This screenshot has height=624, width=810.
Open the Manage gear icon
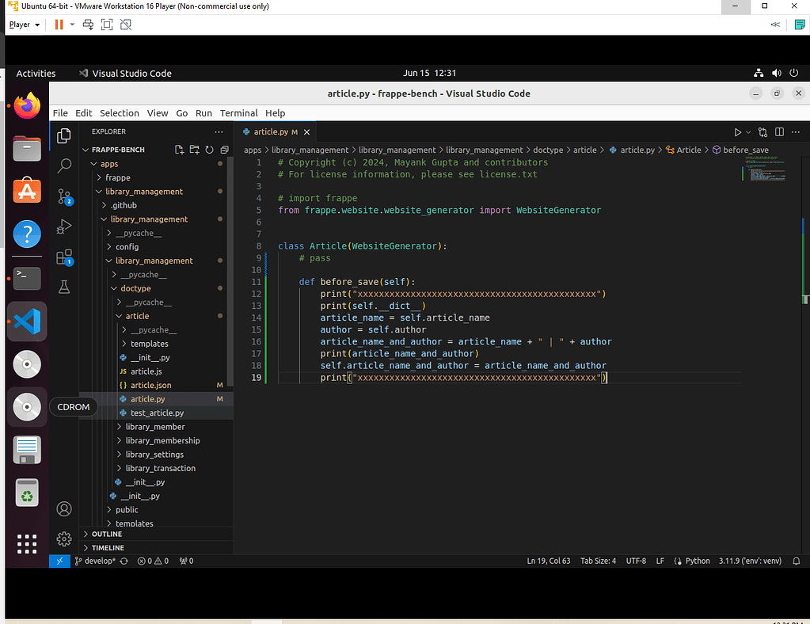[x=64, y=539]
